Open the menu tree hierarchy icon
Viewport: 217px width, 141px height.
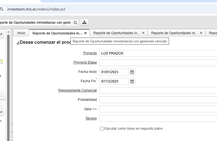click(84, 22)
